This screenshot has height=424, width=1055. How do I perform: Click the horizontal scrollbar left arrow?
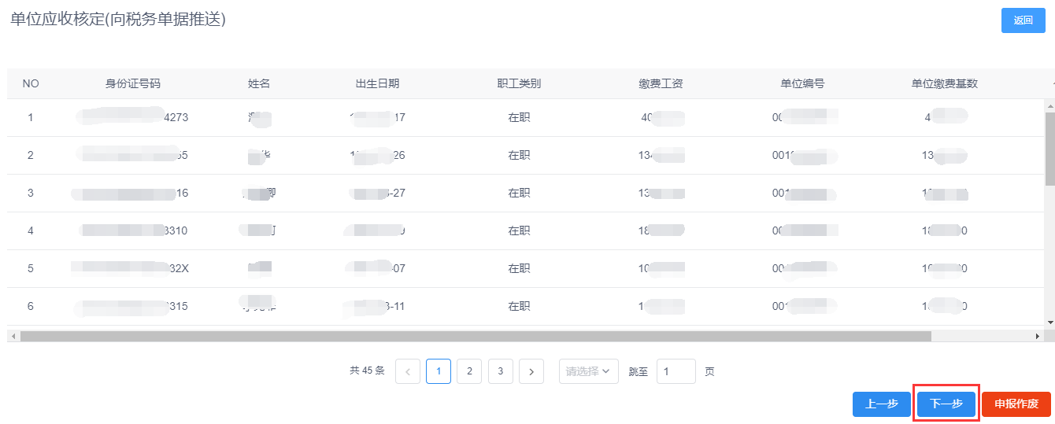(13, 336)
